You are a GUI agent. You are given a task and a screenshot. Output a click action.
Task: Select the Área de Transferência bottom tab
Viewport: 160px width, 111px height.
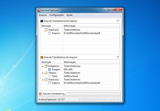pyautogui.click(x=52, y=94)
